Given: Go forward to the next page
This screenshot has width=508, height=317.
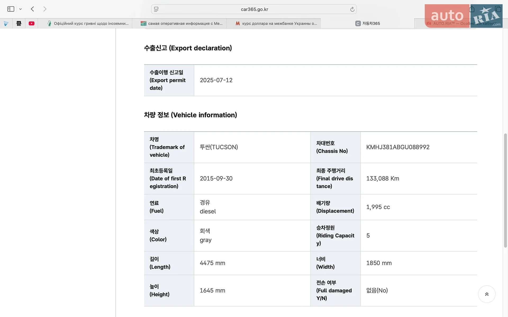Looking at the screenshot, I should click(45, 9).
